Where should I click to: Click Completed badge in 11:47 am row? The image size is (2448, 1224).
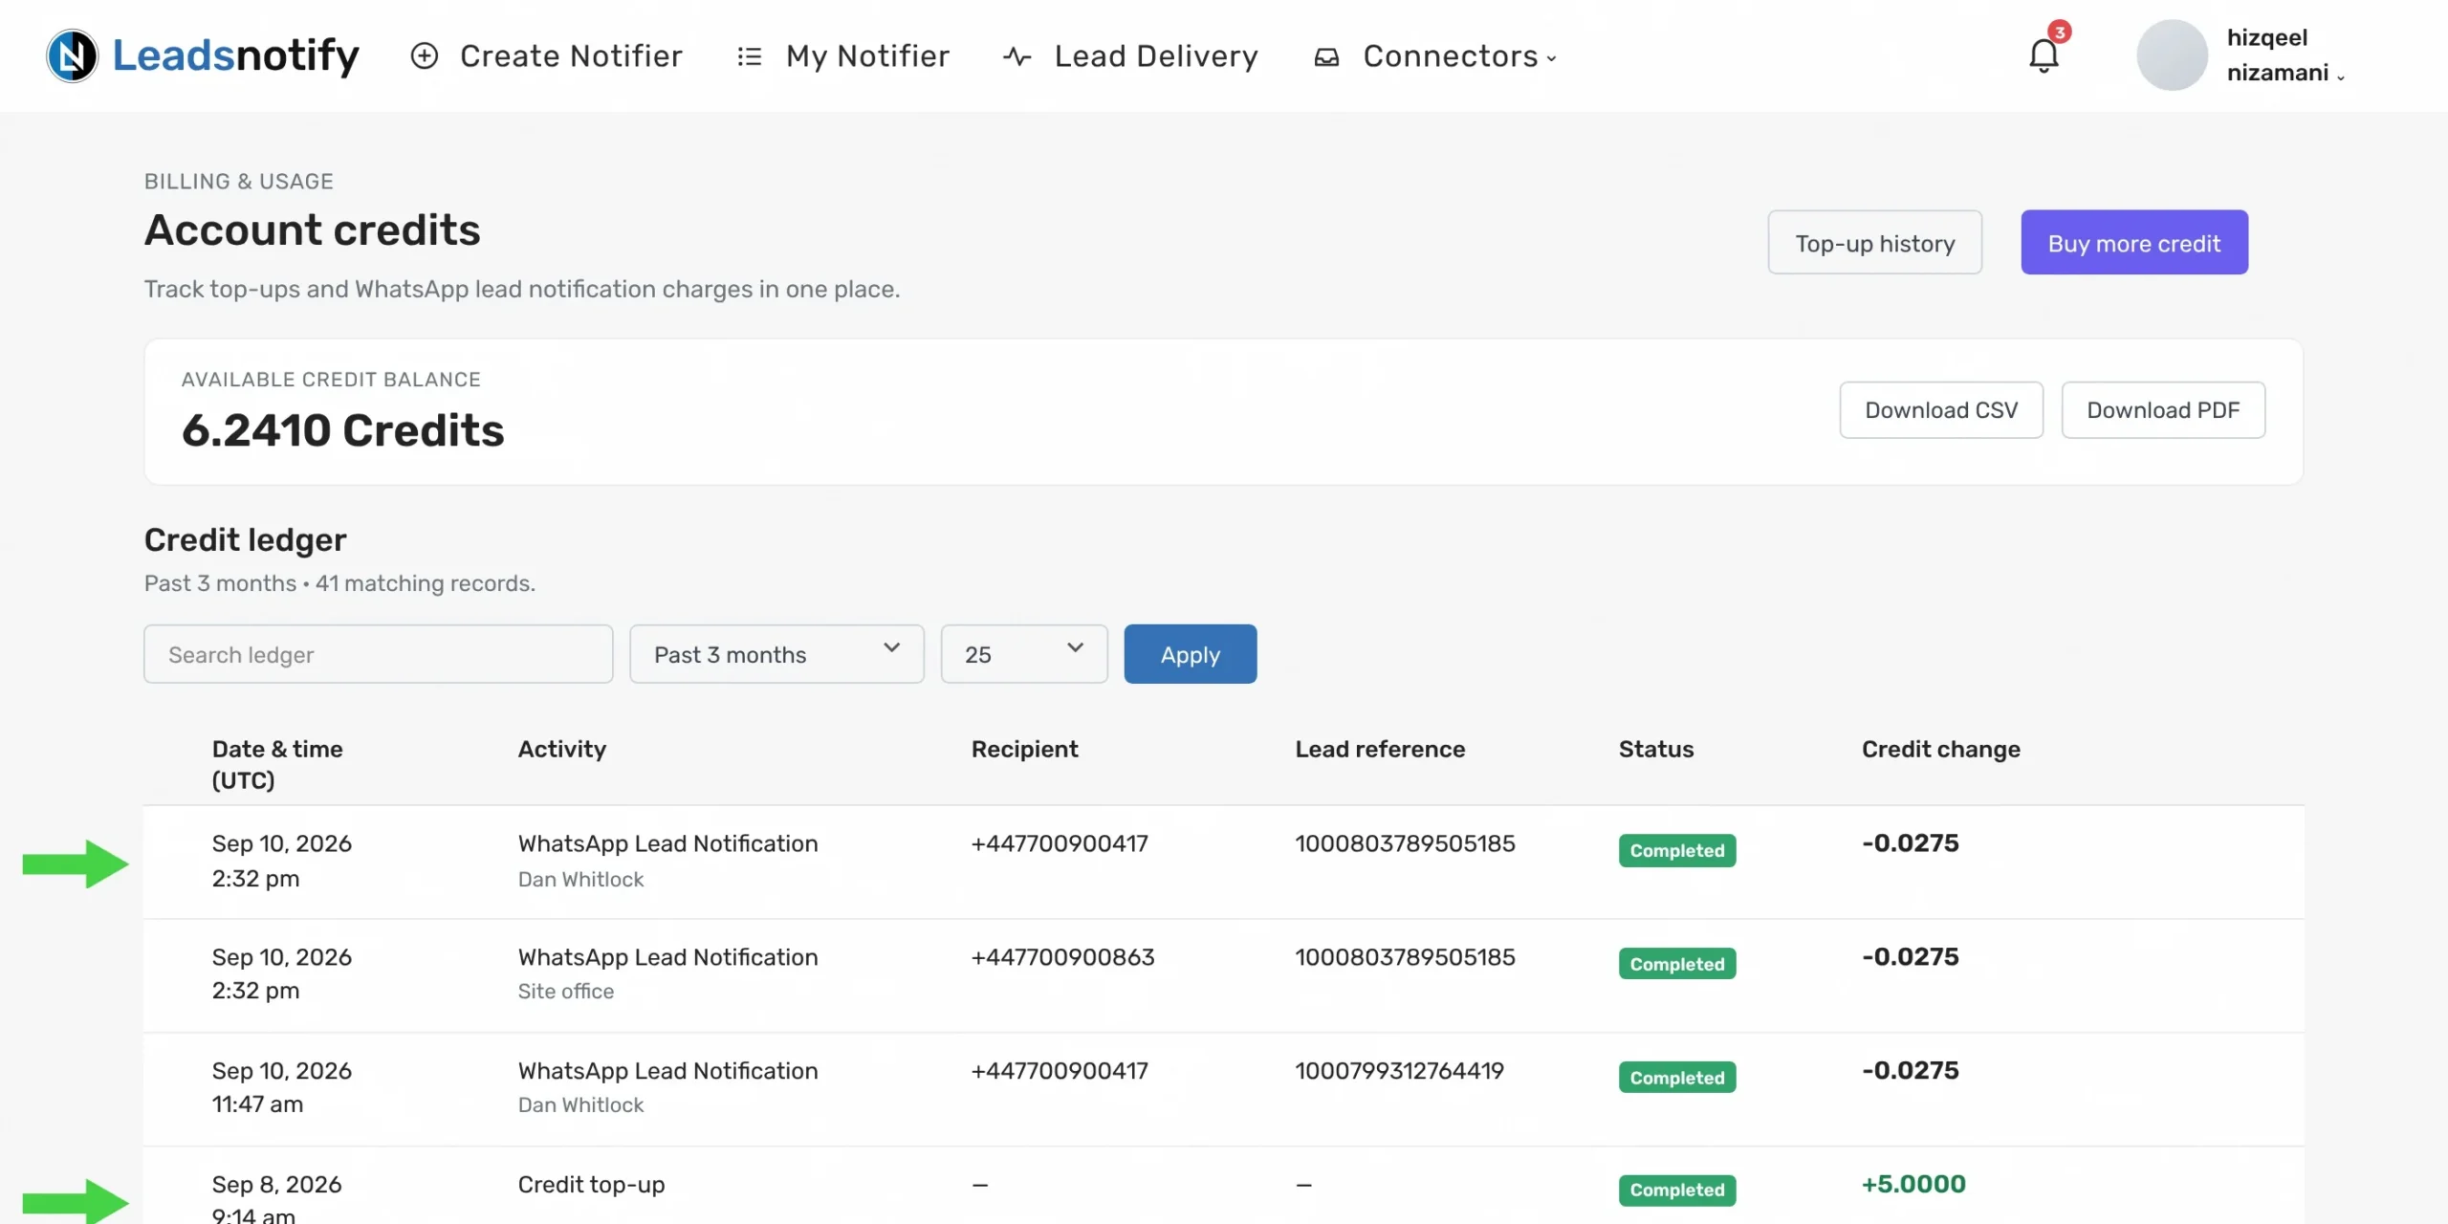point(1677,1078)
